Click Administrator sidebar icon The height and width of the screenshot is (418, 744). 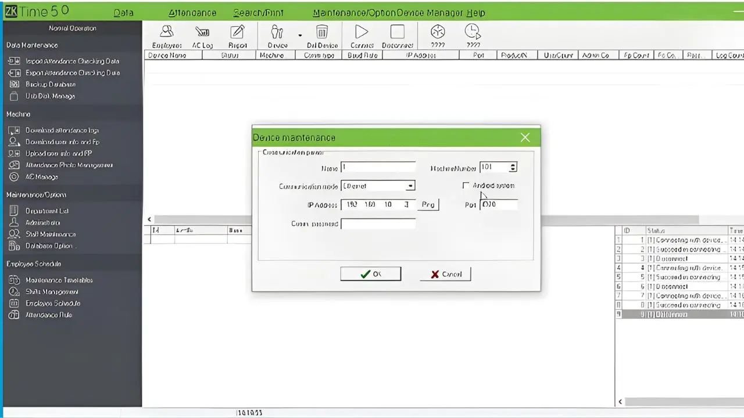[15, 222]
